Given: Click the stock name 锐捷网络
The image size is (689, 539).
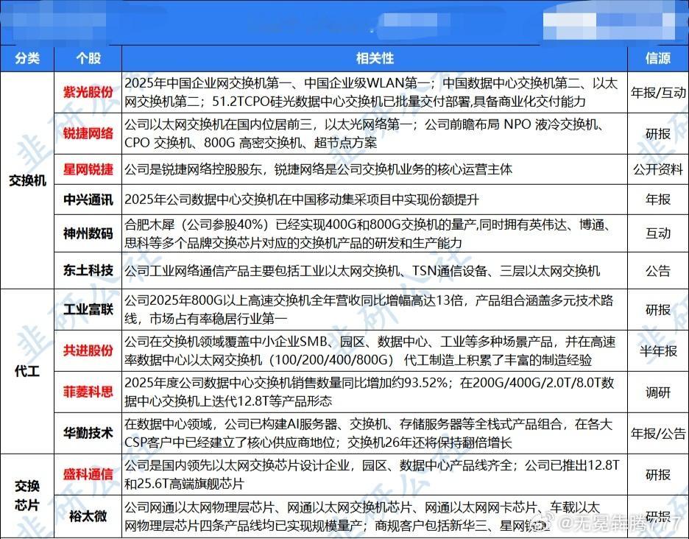Looking at the screenshot, I should 88,134.
